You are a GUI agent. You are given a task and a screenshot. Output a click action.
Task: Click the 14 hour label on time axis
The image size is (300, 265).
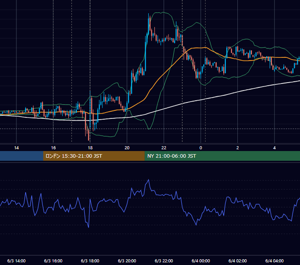16,148
